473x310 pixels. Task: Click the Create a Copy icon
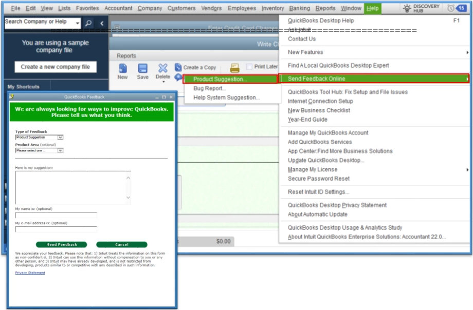(x=178, y=67)
